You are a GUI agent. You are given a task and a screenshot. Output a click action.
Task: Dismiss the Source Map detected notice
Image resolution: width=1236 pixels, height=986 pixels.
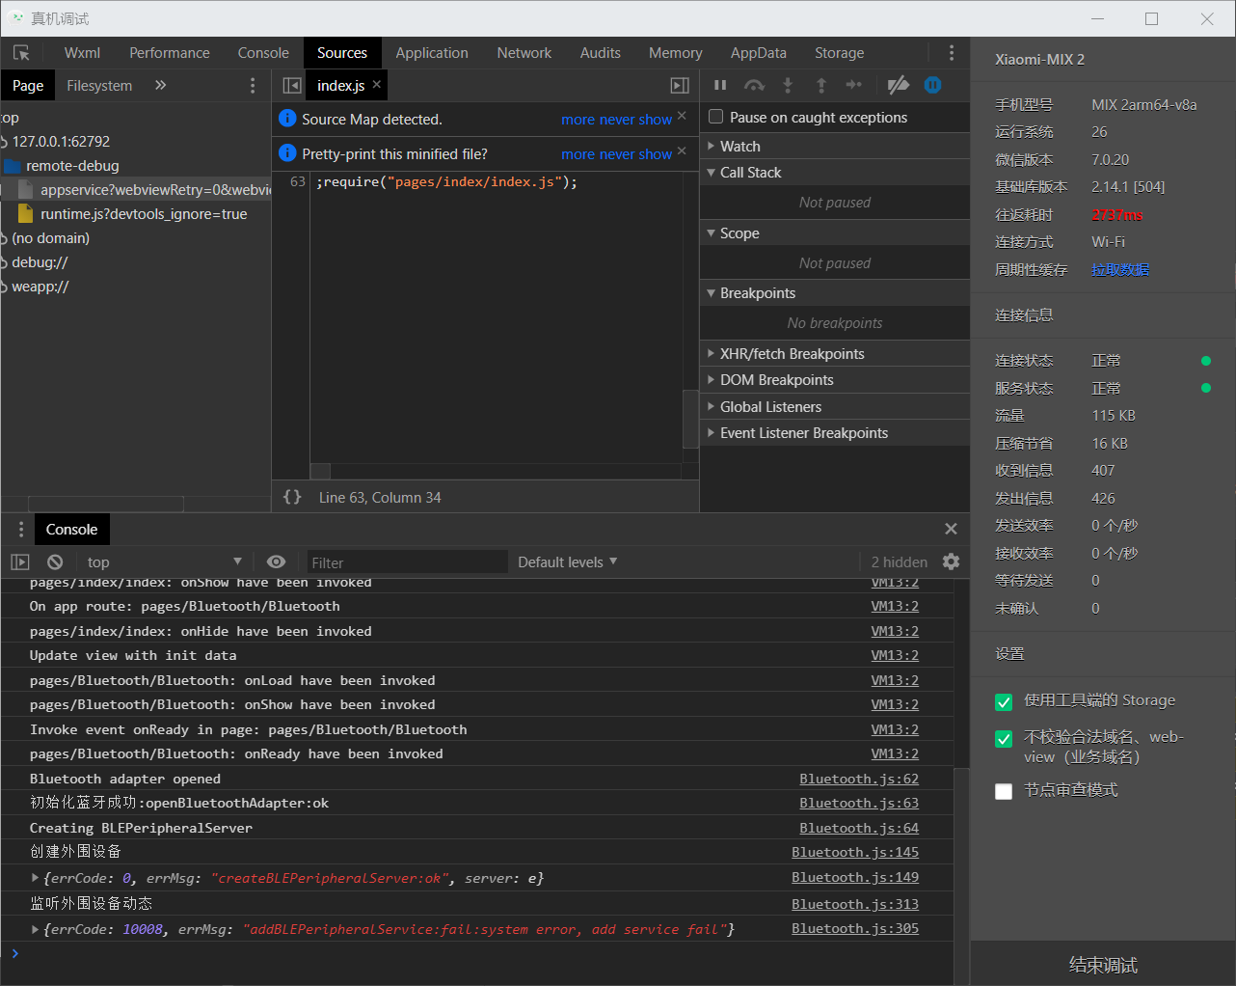tap(682, 116)
